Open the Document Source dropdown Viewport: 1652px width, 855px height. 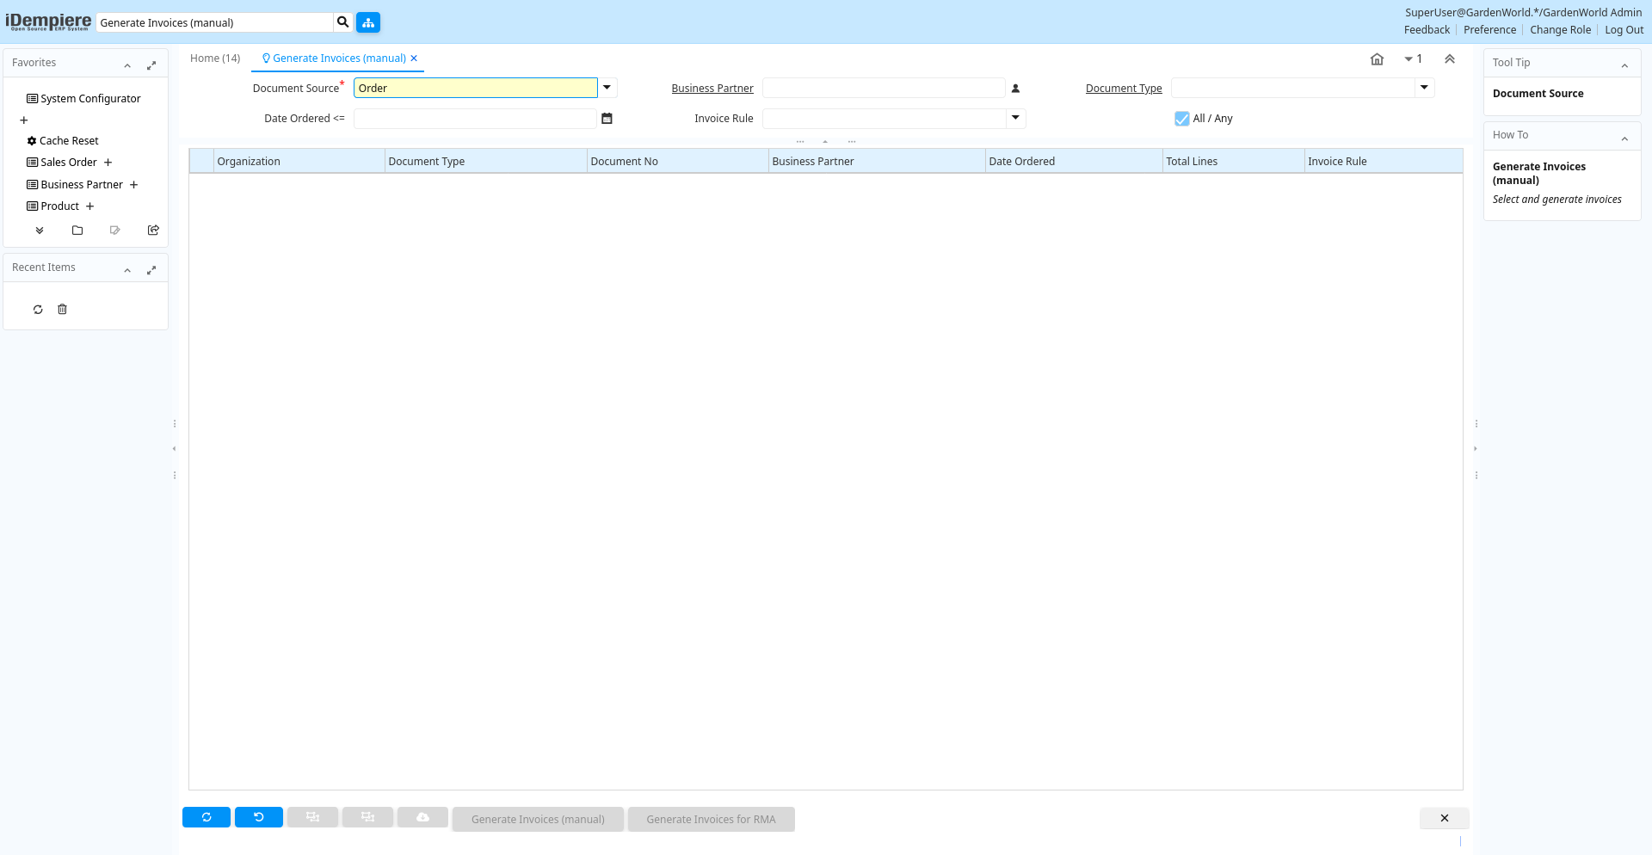[607, 88]
